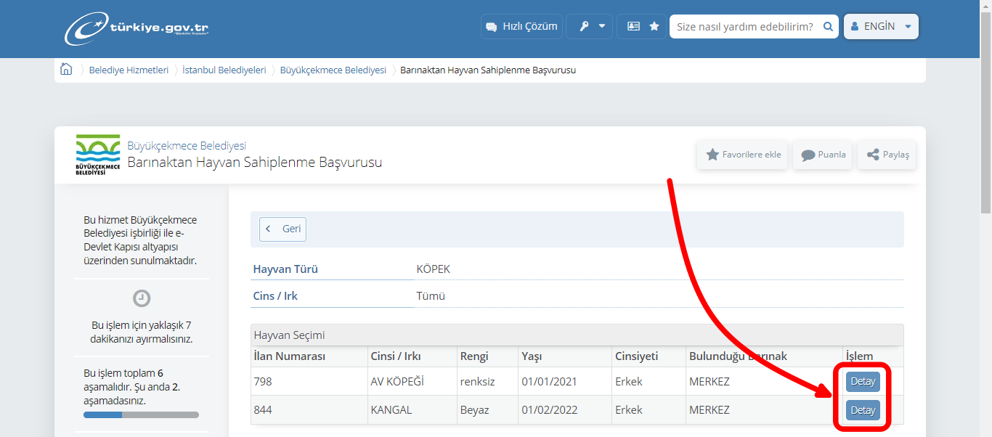This screenshot has height=437, width=992.
Task: Click the home icon in the breadcrumb
Action: (x=65, y=68)
